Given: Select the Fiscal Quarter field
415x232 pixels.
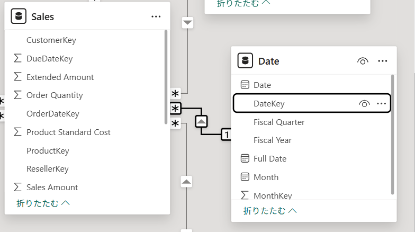Looking at the screenshot, I should point(279,122).
